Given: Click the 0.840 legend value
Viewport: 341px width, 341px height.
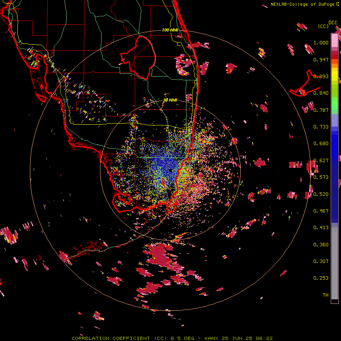Looking at the screenshot, I should click(x=321, y=93).
